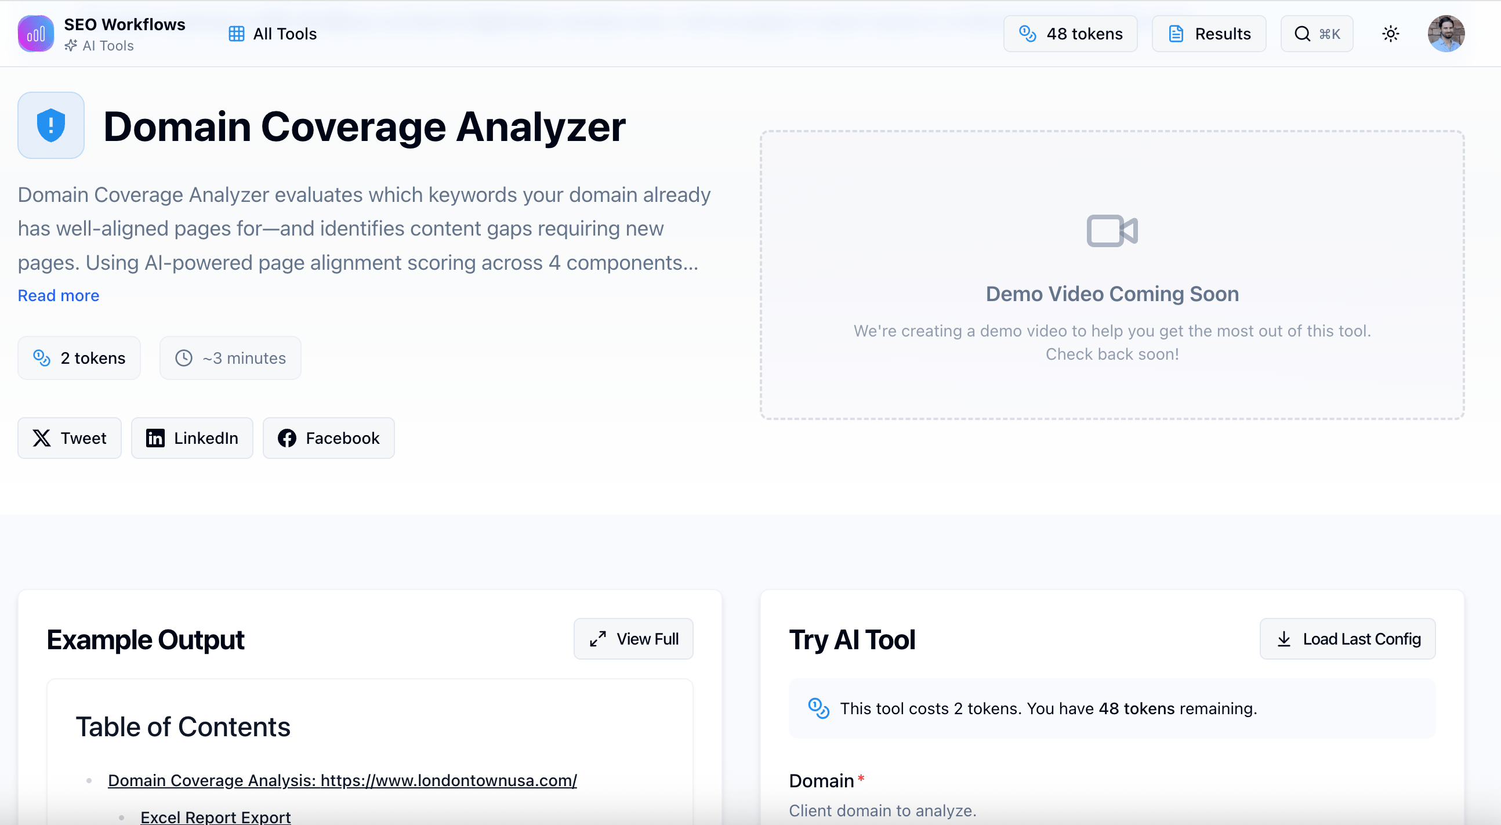
Task: Click the Domain Coverage Analyzer shield icon
Action: [51, 125]
